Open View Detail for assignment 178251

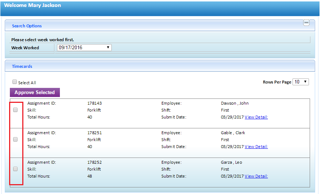point(256,147)
